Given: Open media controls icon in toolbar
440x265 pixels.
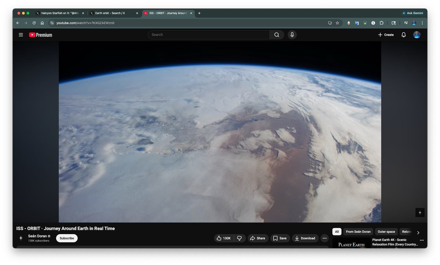Looking at the screenshot, I should 406,23.
